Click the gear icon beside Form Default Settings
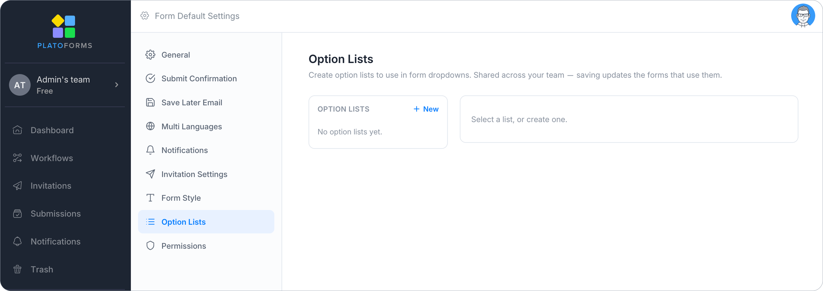The image size is (823, 291). point(145,16)
